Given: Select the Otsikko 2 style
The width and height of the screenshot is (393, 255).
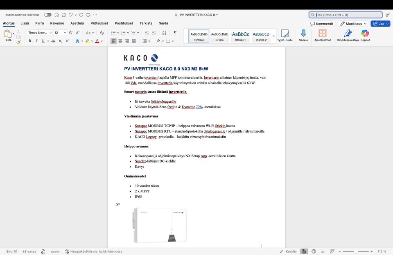Looking at the screenshot, I should pos(261,36).
